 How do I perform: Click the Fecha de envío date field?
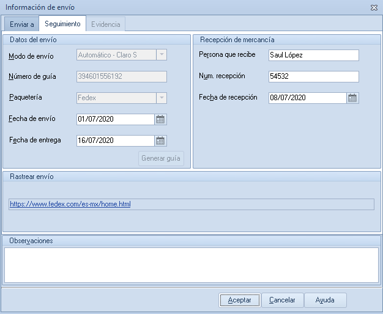tap(116, 119)
